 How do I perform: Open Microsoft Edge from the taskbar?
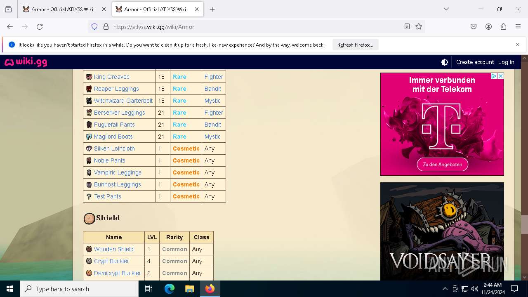[170, 289]
